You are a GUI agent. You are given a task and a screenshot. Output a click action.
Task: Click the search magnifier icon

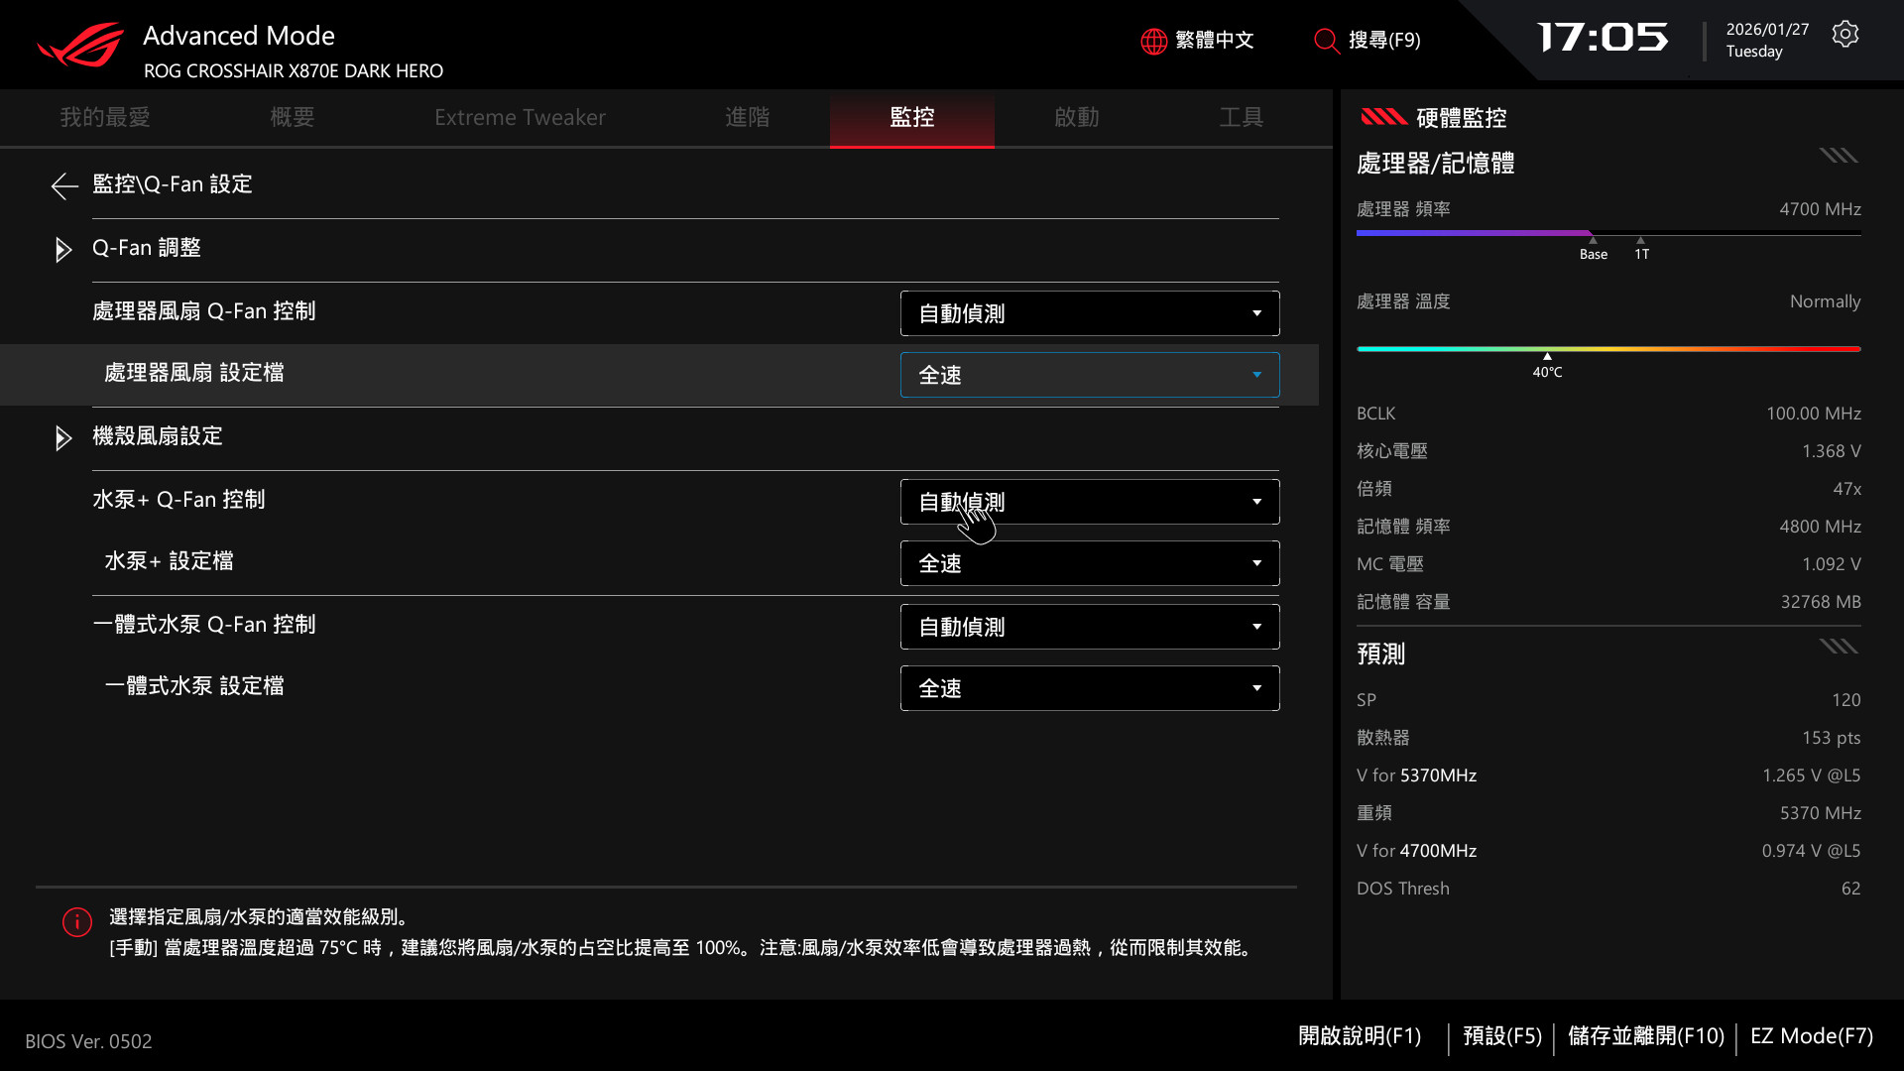[1326, 41]
